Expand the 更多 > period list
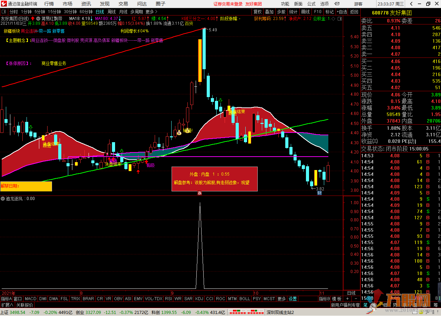441x316 pixels. pos(151,12)
